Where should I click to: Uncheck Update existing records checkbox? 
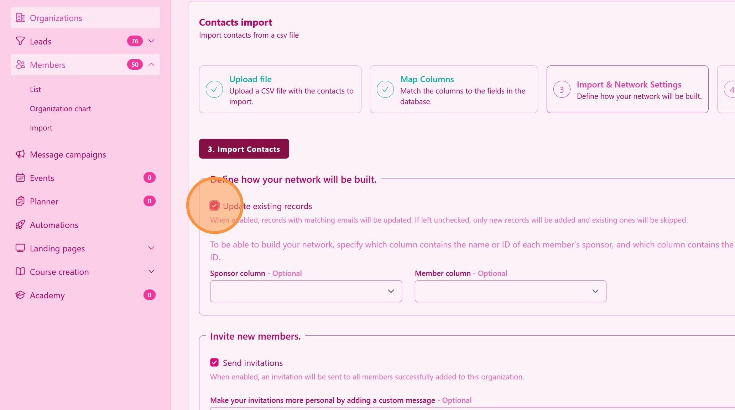click(x=214, y=206)
